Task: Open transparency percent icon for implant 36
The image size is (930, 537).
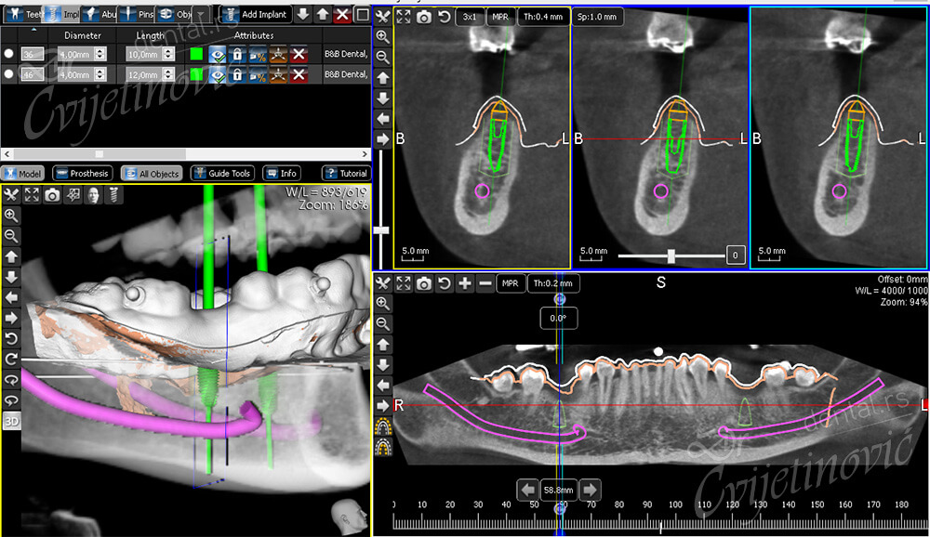Action: point(258,54)
